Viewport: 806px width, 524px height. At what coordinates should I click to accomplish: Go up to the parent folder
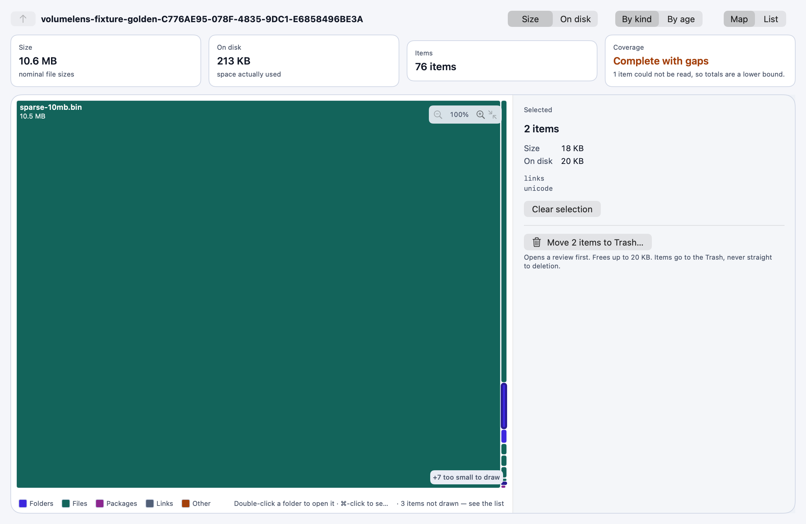coord(23,19)
